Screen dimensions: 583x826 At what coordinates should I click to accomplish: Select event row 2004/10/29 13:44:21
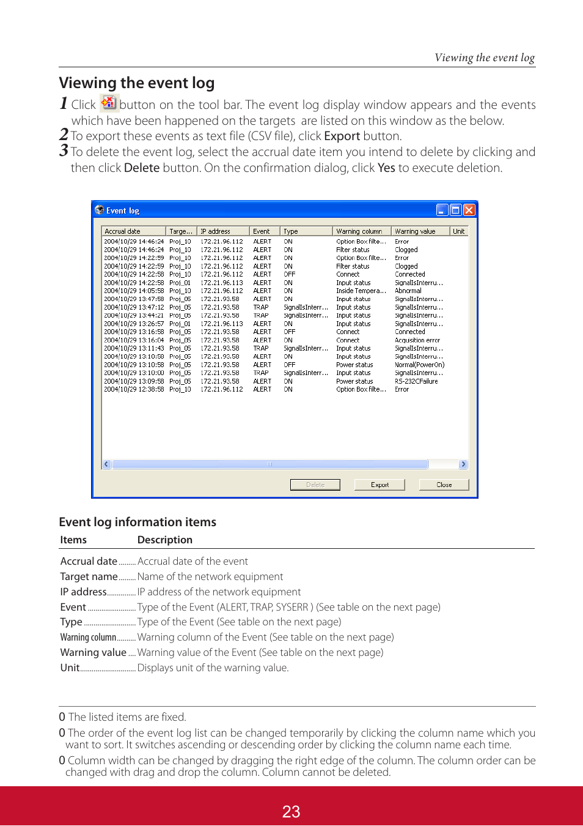pos(285,316)
